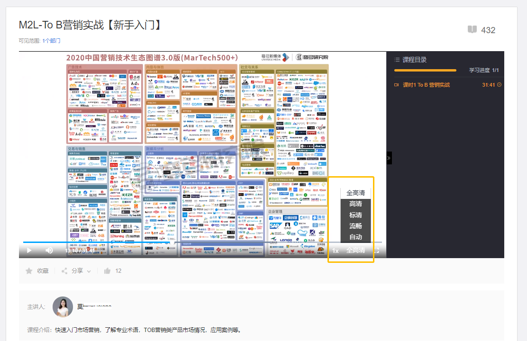Click the orange 学习进度 progress bar
The image size is (527, 341).
pos(425,70)
